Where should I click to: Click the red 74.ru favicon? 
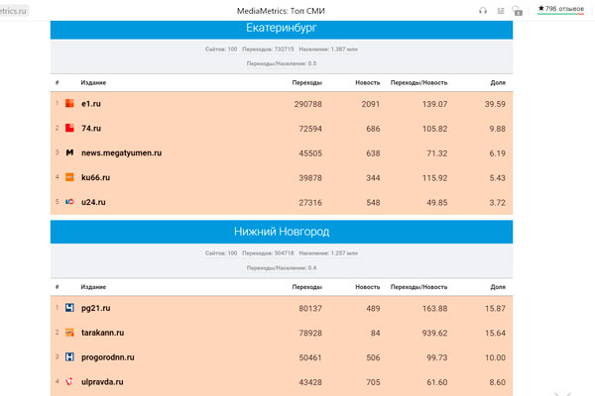(x=69, y=129)
